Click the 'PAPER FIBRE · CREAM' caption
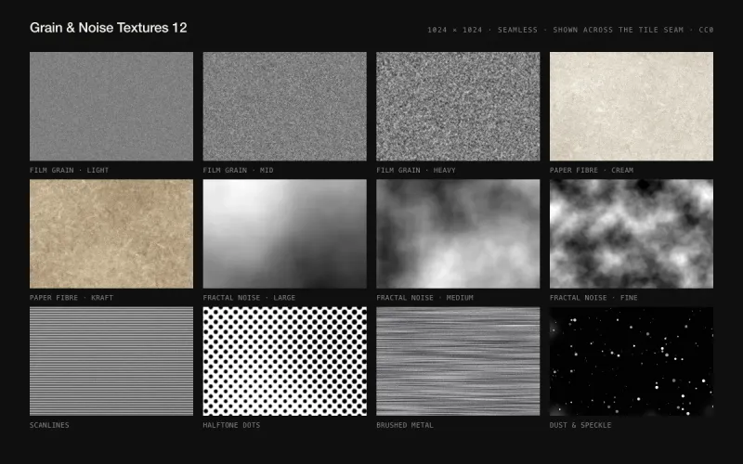 pos(592,170)
